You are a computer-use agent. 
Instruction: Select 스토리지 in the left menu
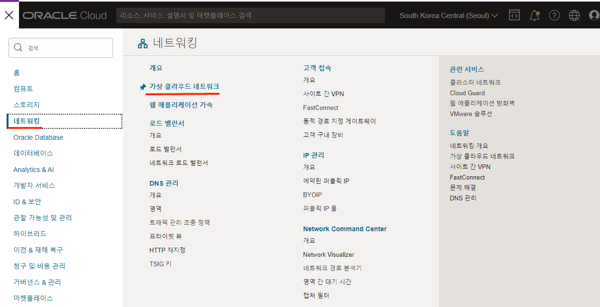click(27, 105)
